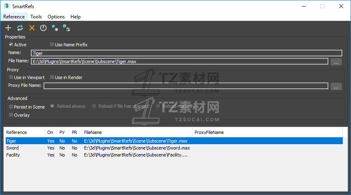Click the empty Proxy File Name field

pyautogui.click(x=186, y=86)
